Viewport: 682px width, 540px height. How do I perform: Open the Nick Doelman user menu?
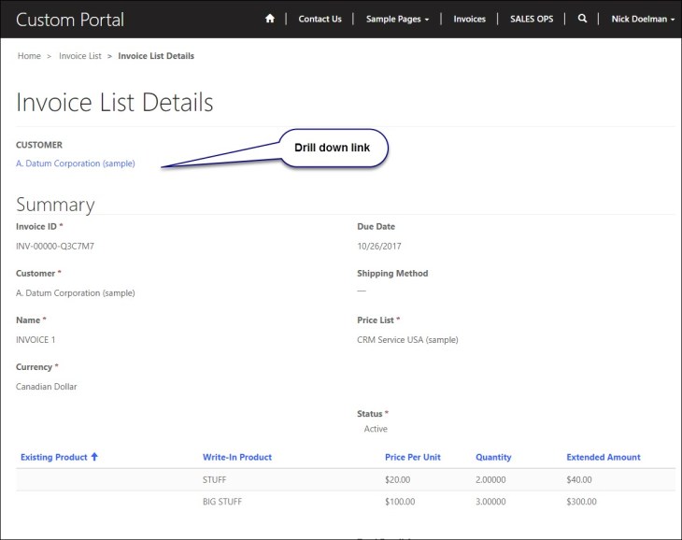[642, 19]
